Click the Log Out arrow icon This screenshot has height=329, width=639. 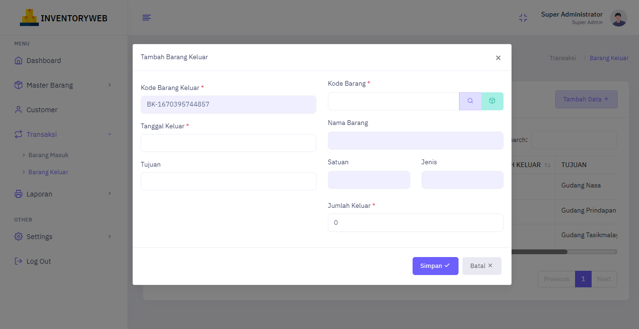(x=18, y=261)
